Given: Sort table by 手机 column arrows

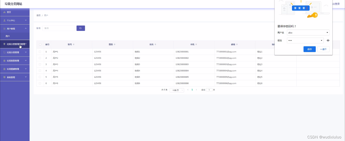Looking at the screenshot, I should pyautogui.click(x=196, y=45).
